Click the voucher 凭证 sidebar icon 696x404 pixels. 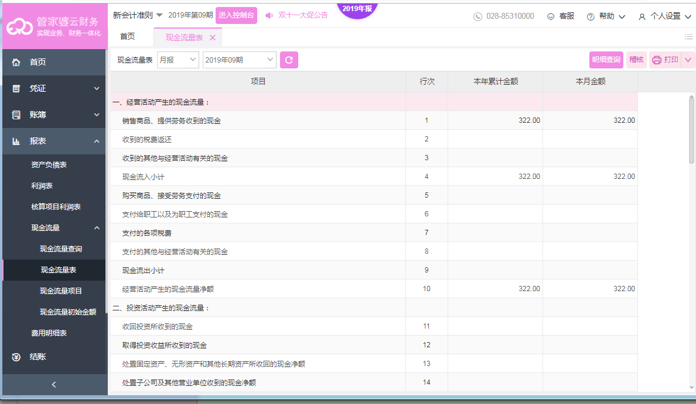click(16, 89)
